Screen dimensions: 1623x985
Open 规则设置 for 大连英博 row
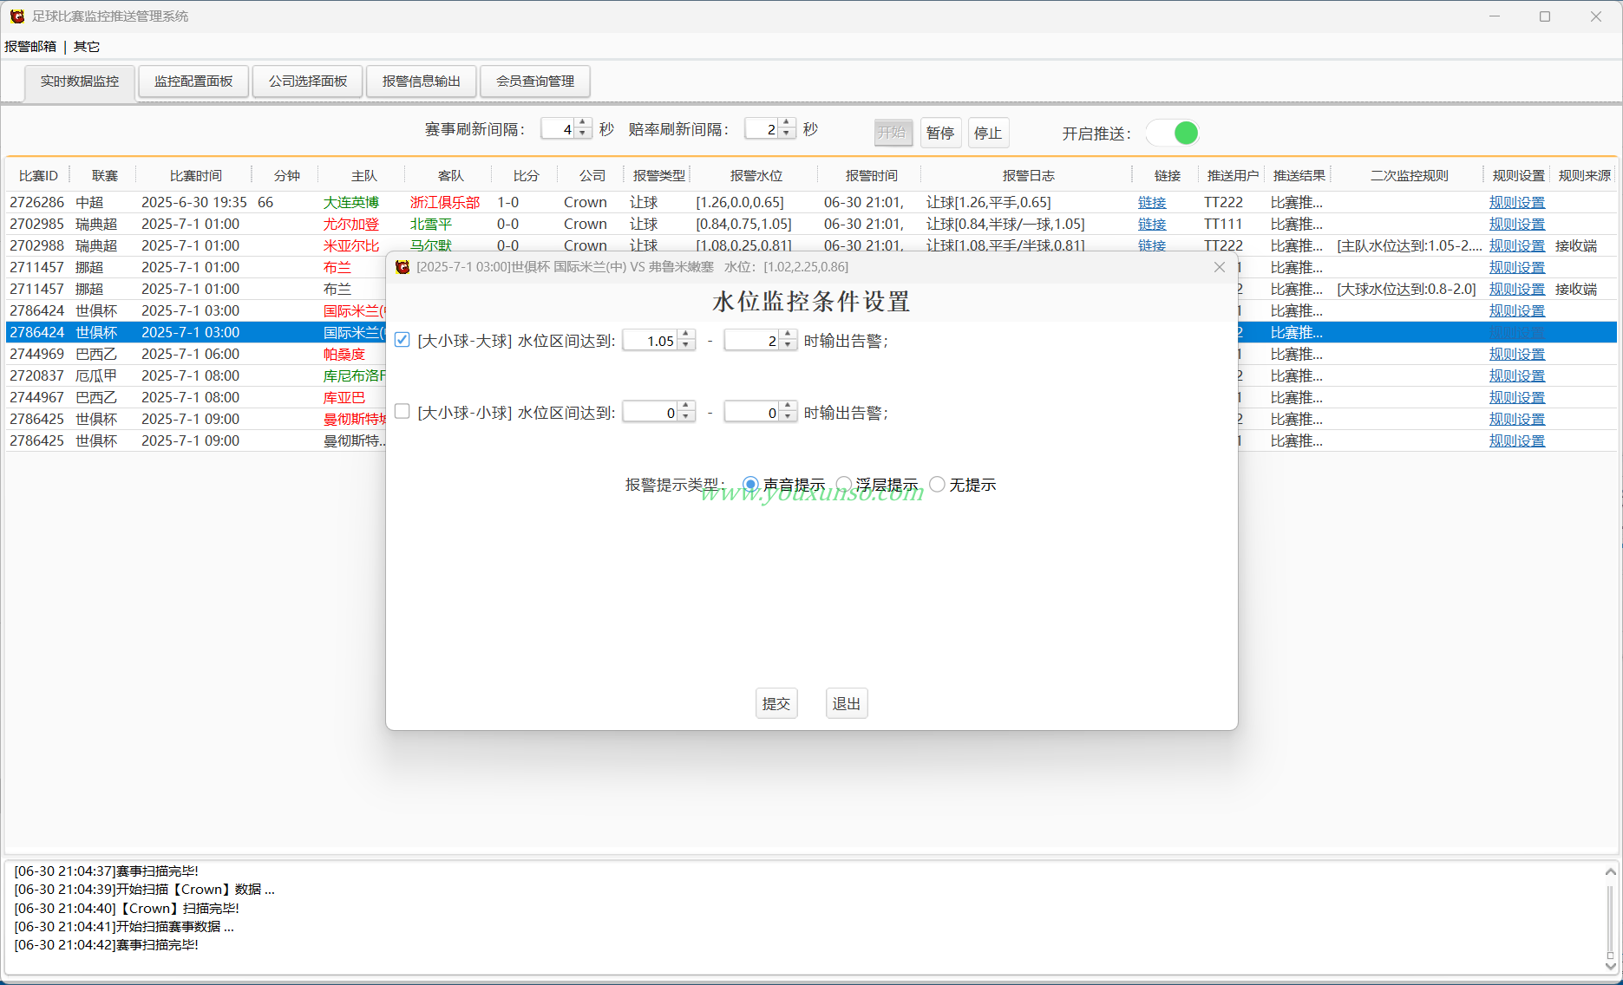tap(1517, 202)
